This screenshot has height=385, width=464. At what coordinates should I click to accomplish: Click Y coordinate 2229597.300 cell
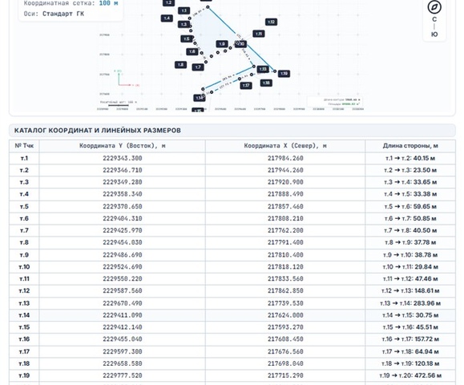click(123, 351)
